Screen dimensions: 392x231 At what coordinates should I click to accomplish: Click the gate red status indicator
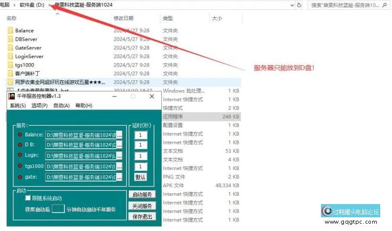point(20,177)
